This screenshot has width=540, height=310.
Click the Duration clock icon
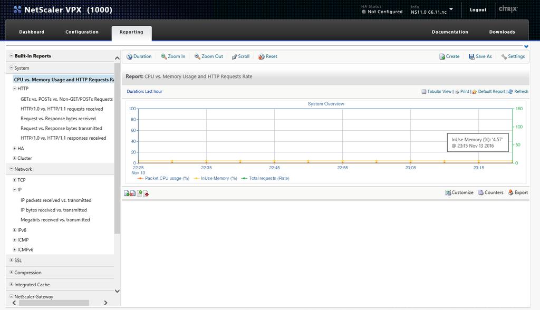[x=129, y=56]
